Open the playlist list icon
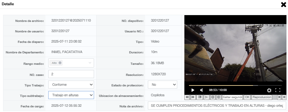This screenshot has width=288, height=112. [199, 97]
